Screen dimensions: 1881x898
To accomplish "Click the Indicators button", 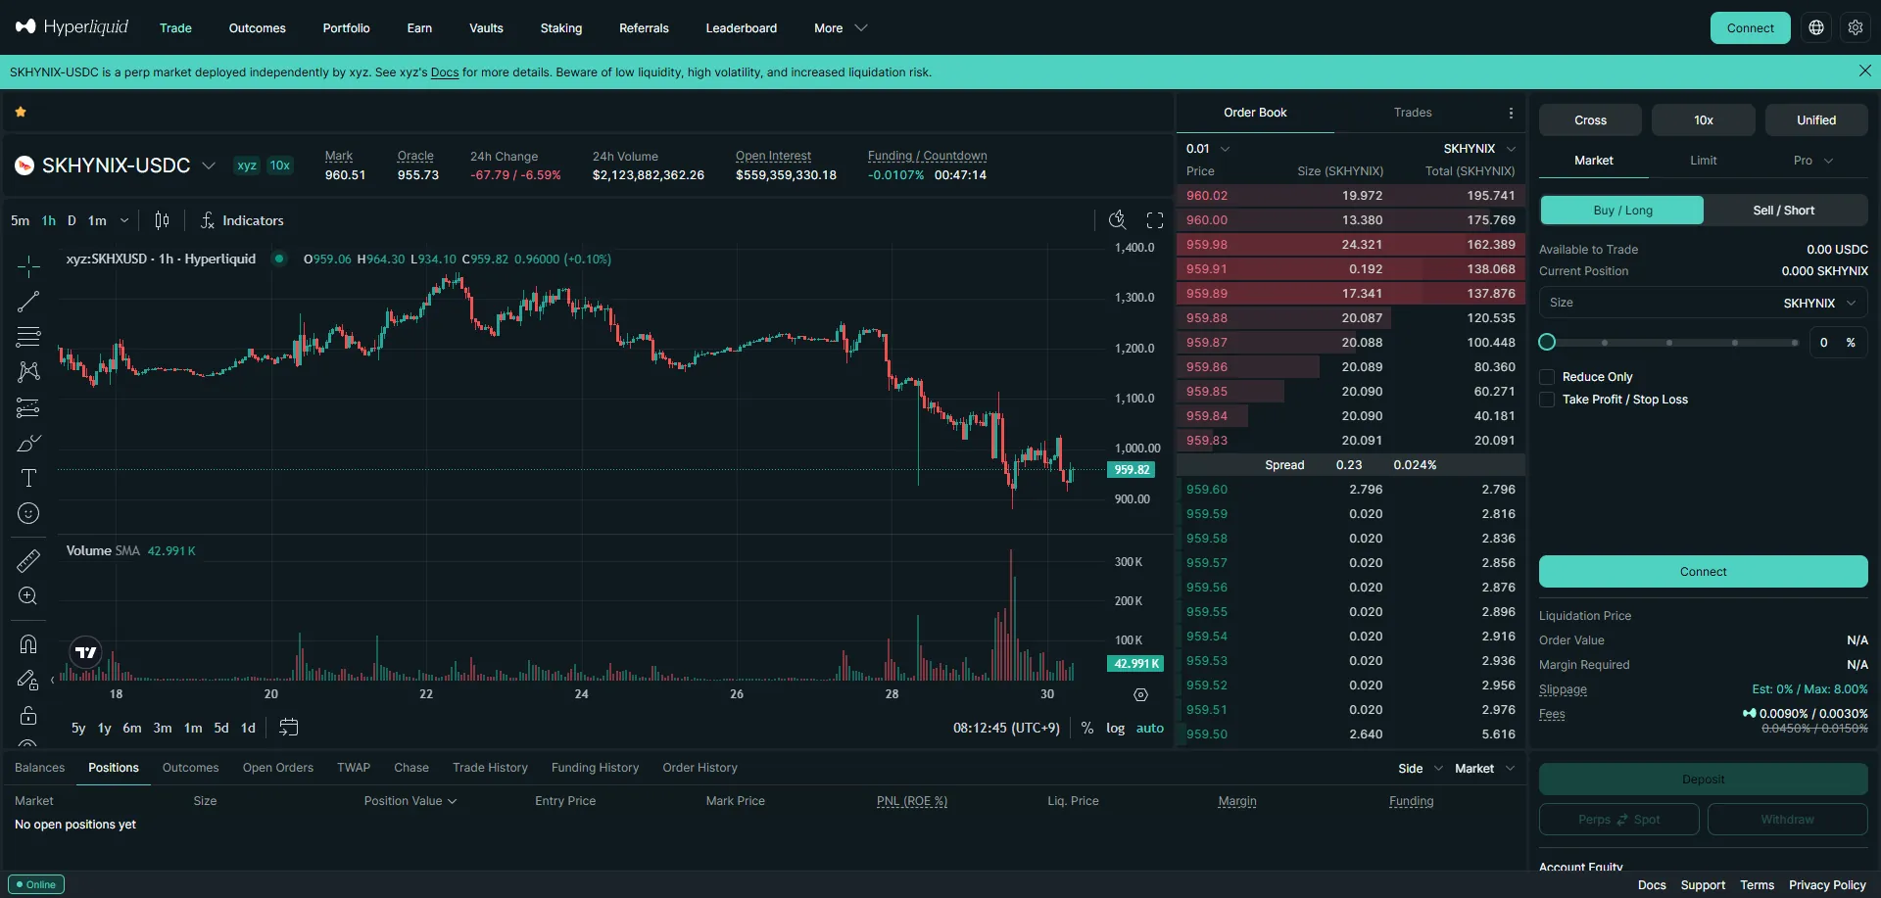I will click(x=242, y=220).
